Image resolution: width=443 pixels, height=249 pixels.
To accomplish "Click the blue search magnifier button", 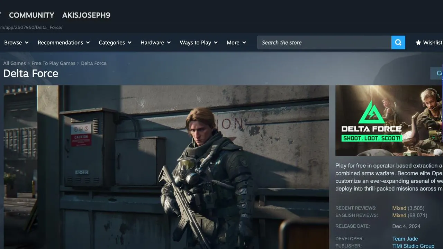I will (398, 43).
